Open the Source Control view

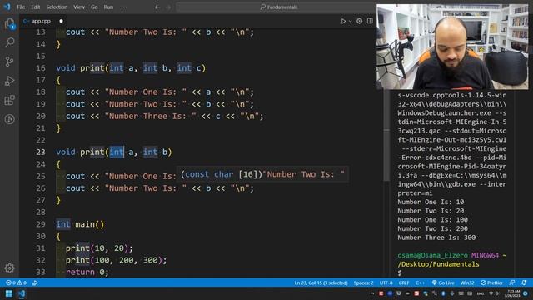click(9, 62)
